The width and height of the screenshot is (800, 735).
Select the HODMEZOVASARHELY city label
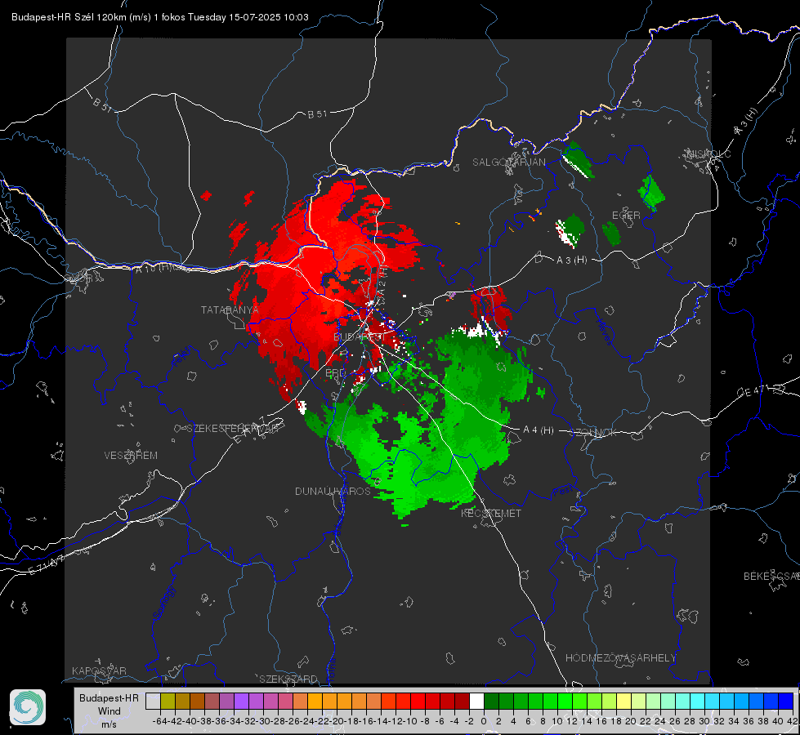click(620, 658)
